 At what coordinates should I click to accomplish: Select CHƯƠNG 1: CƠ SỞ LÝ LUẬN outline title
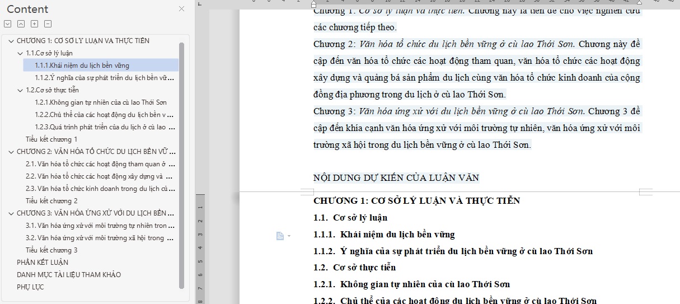pyautogui.click(x=83, y=41)
